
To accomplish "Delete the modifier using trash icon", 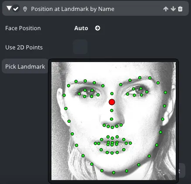I will point(180,9).
